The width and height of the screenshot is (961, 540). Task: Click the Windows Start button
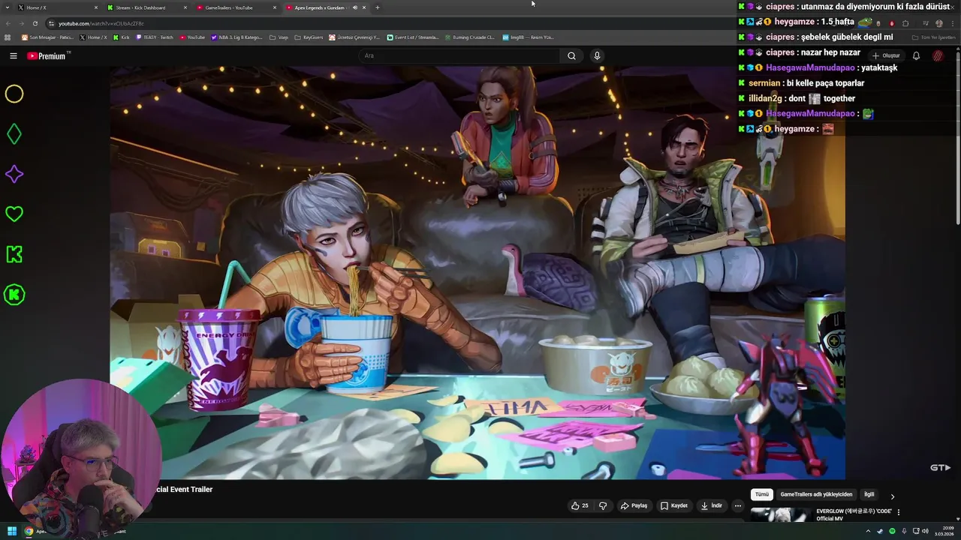click(x=11, y=531)
